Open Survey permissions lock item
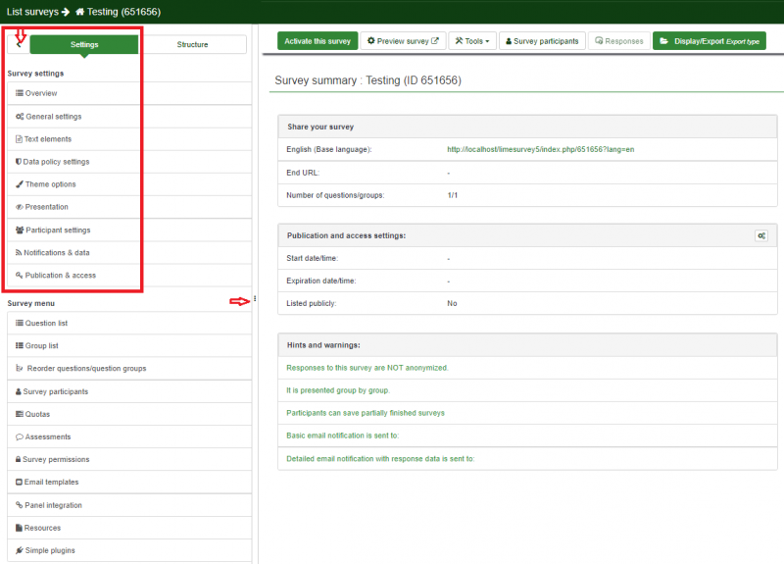Viewport: 784px width, 564px height. click(x=56, y=459)
